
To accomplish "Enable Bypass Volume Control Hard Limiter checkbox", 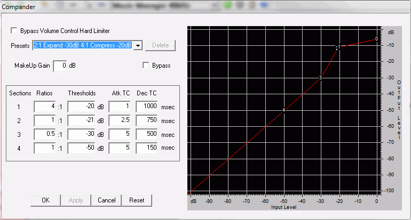I will (x=14, y=30).
